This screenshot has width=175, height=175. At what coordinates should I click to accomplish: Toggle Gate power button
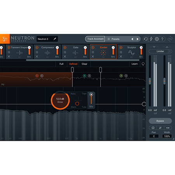coord(65,47)
